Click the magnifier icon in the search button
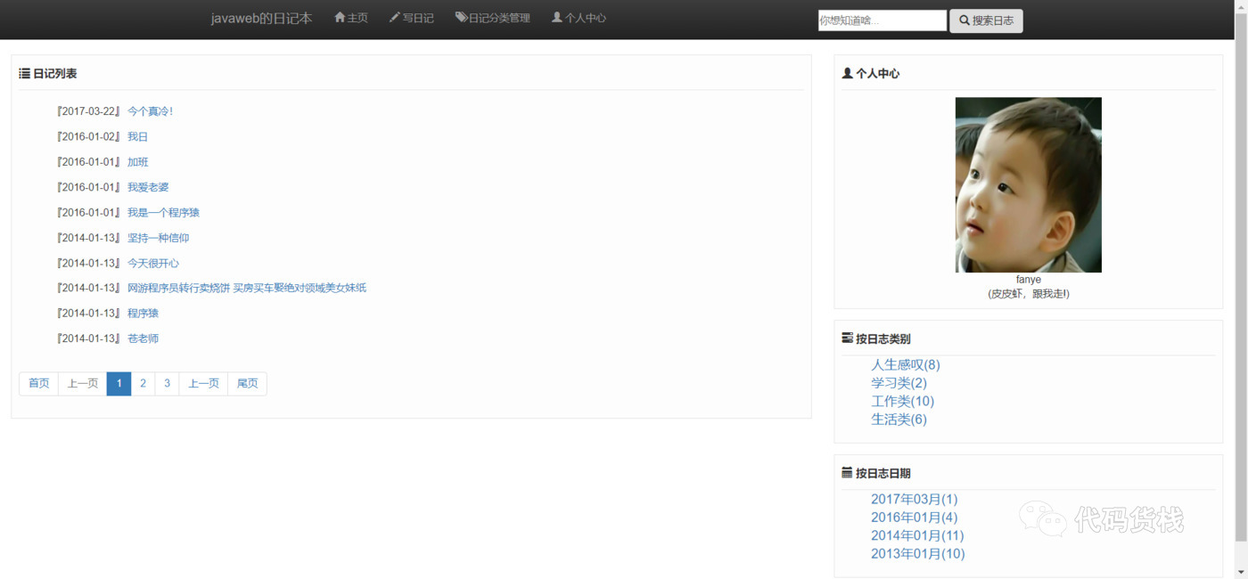This screenshot has width=1248, height=579. click(964, 20)
